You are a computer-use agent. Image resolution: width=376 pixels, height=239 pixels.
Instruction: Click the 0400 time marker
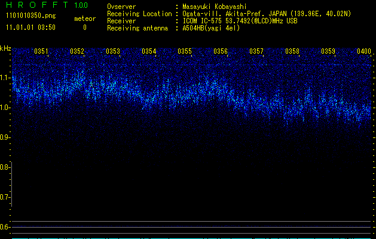pos(364,51)
